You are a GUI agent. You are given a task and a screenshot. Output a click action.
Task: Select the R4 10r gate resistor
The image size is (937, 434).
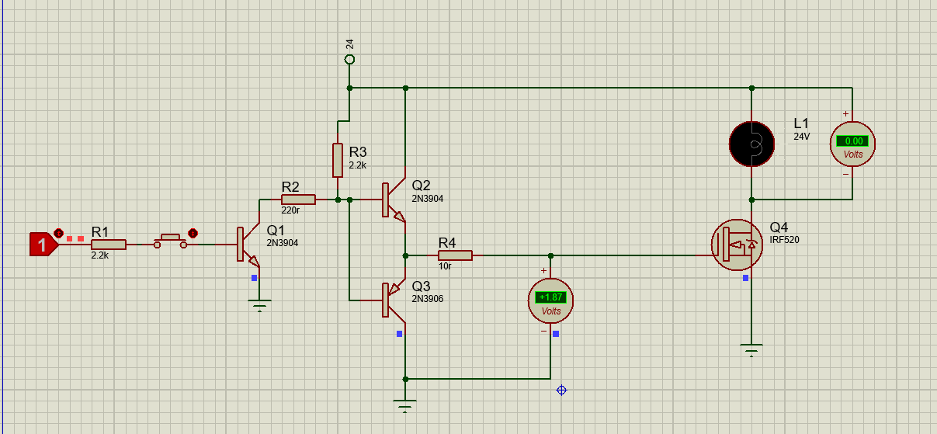[x=455, y=255]
